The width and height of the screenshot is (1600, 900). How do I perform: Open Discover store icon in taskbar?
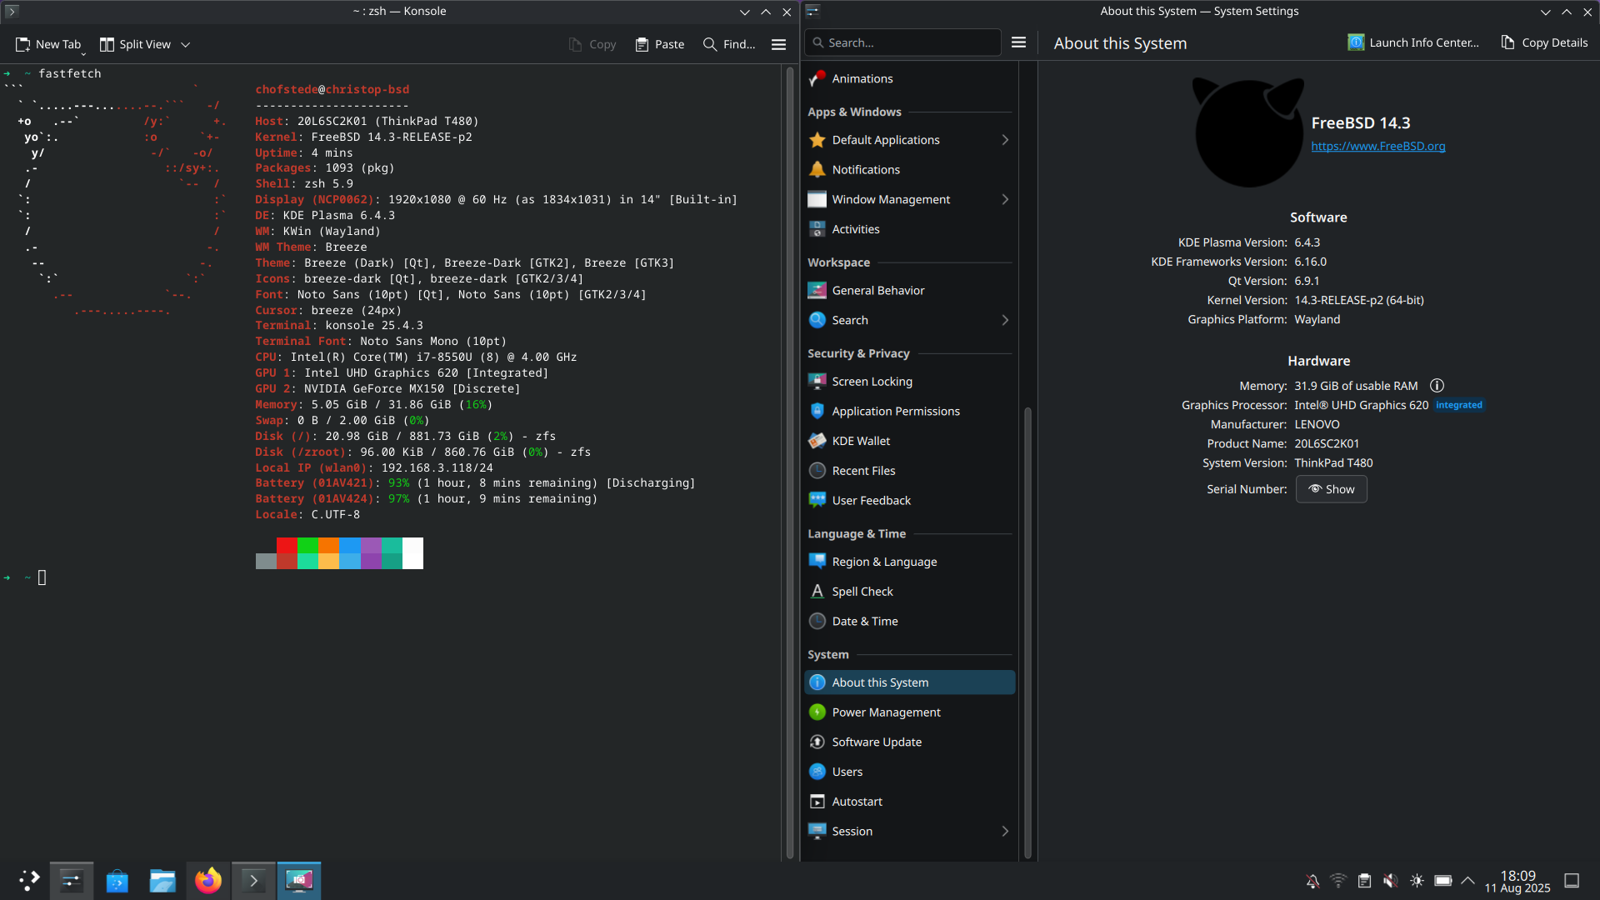[x=117, y=881]
